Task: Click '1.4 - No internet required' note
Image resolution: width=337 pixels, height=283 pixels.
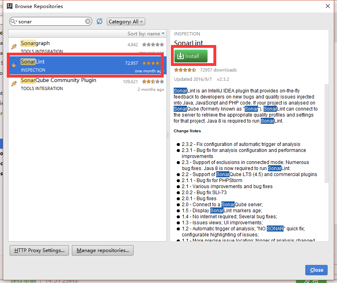Action: tap(229, 216)
